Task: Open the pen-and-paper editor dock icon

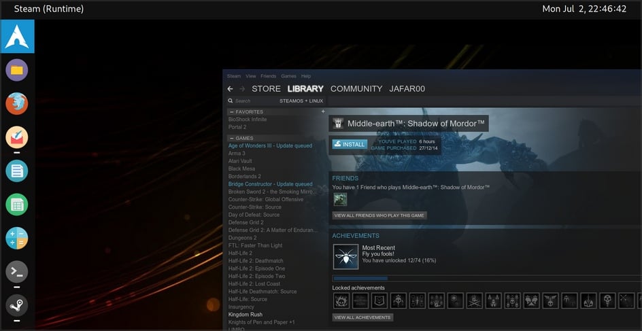Action: [17, 137]
